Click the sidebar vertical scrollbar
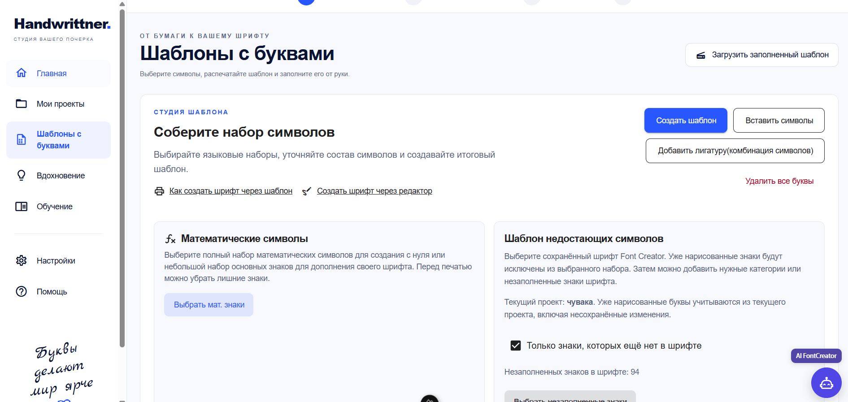This screenshot has height=402, width=848. (x=122, y=179)
